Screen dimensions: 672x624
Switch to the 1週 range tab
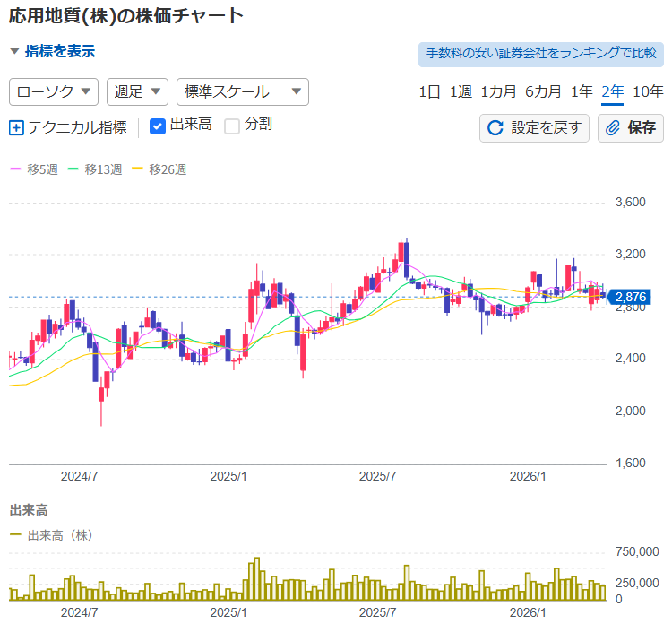point(461,91)
